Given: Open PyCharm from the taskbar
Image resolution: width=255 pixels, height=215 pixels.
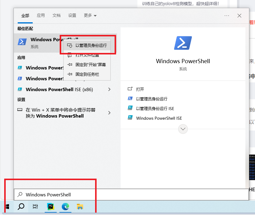Looking at the screenshot, I should click(x=51, y=207).
